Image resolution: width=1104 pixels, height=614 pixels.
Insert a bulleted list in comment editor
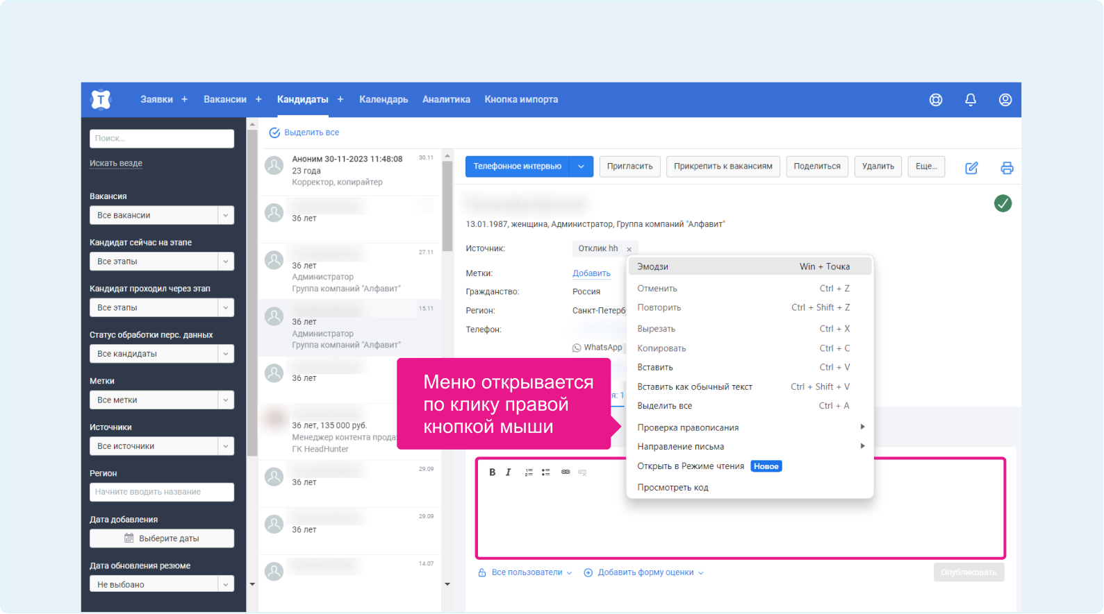[x=546, y=472]
